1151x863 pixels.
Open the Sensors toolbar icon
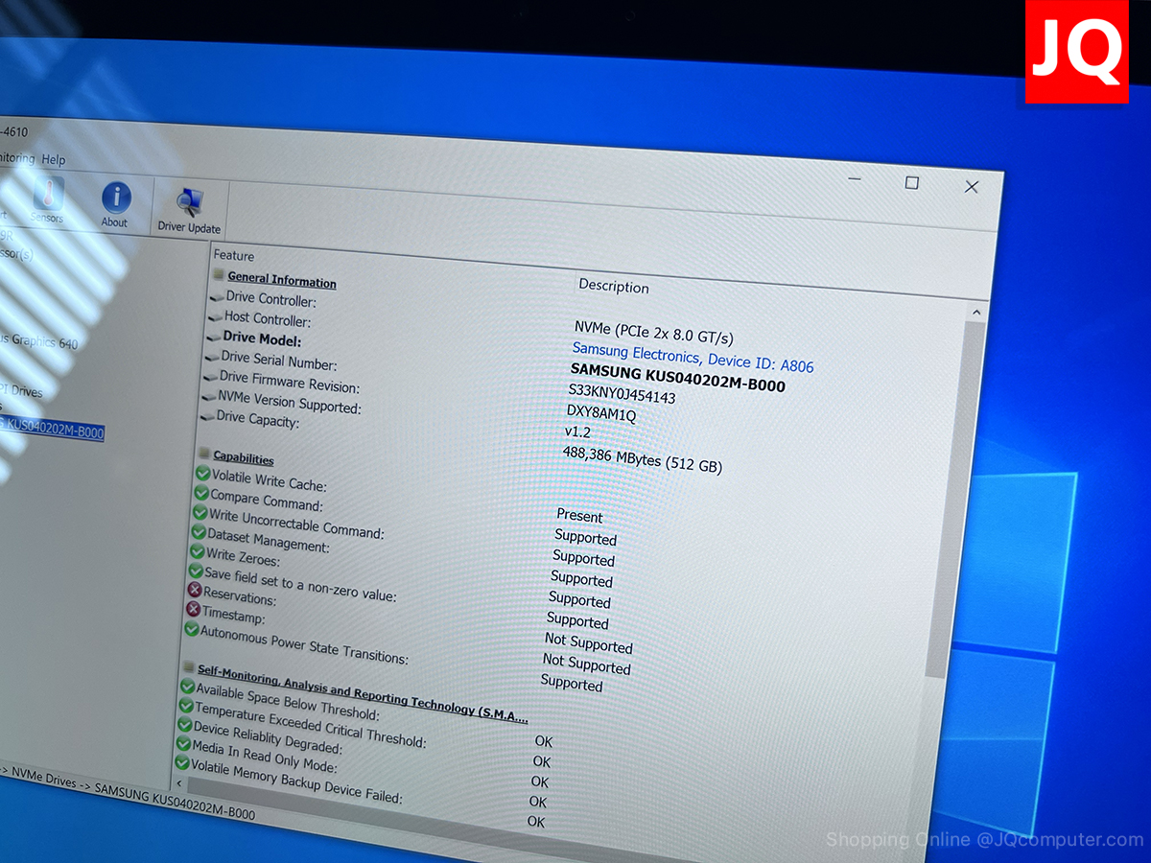(x=46, y=201)
